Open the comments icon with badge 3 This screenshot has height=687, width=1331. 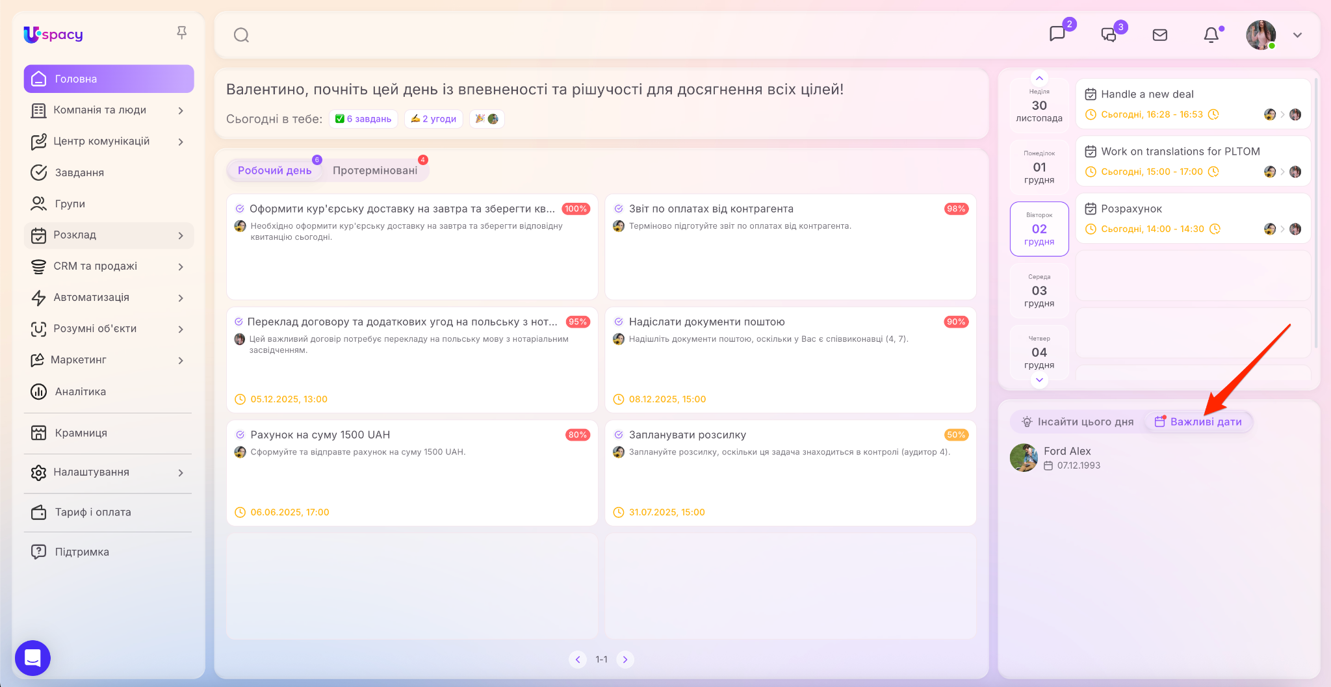tap(1109, 35)
